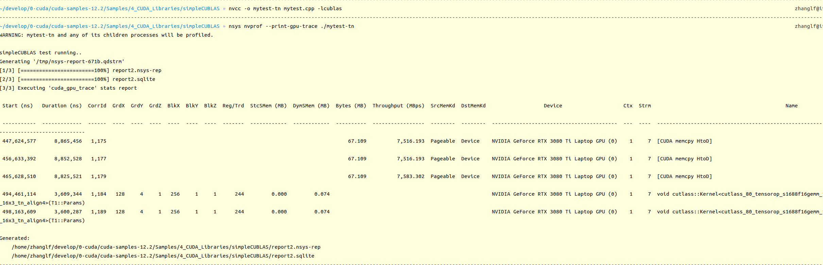Viewport: 823px width, 265px height.
Task: Click duration value 8,852,528
Action: coord(68,159)
